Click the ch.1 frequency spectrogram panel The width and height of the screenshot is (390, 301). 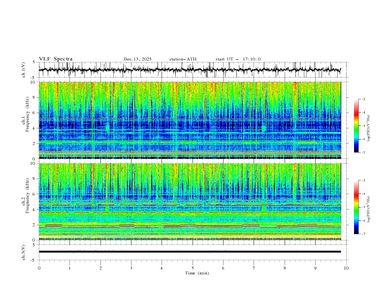(x=190, y=120)
